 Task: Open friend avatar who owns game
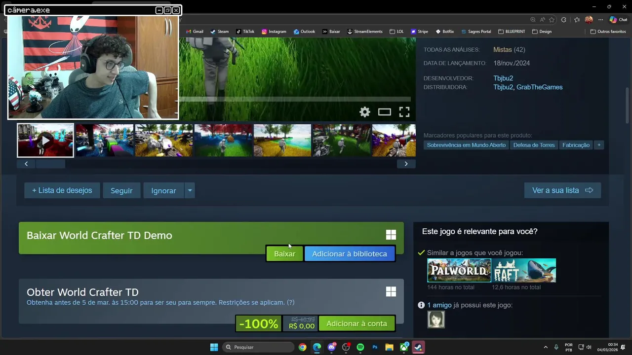(436, 319)
